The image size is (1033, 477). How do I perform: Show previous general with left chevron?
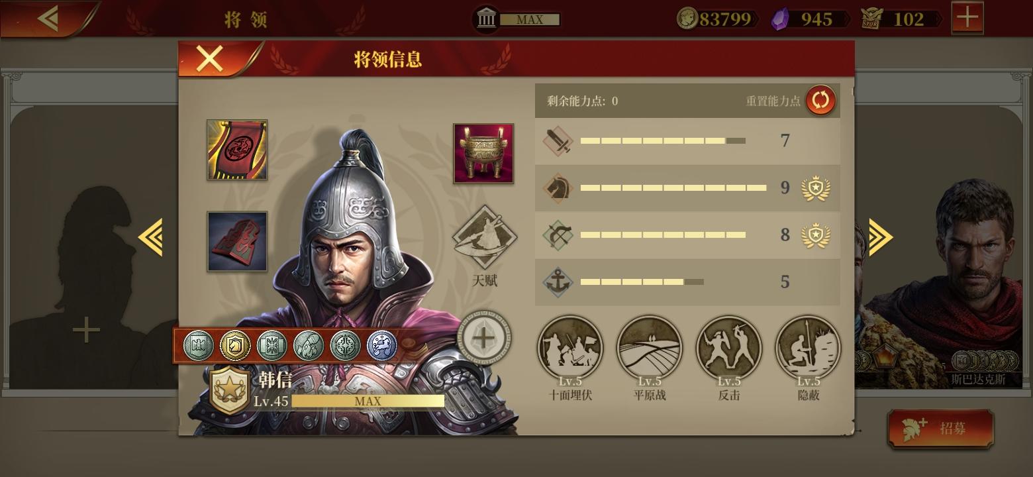point(151,237)
